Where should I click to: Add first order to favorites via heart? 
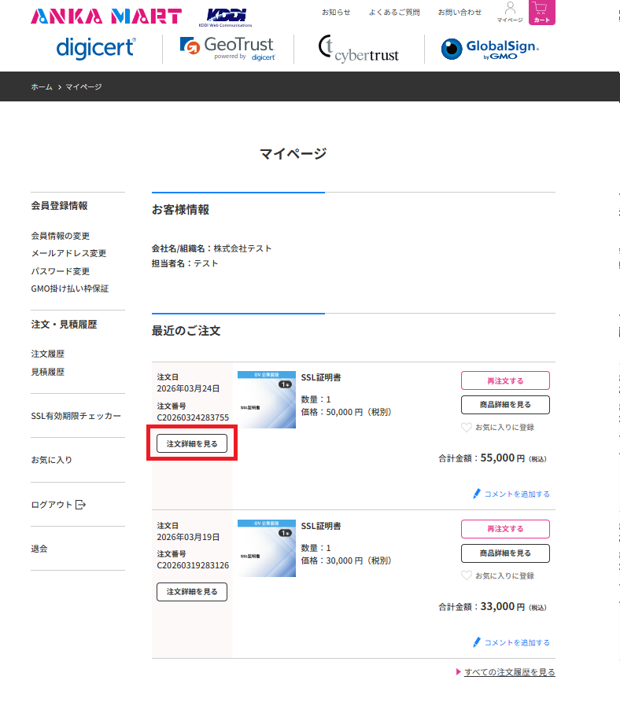pos(467,428)
